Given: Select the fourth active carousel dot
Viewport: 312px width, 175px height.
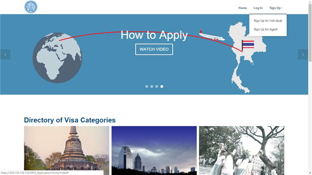Looking at the screenshot, I should click(x=162, y=86).
